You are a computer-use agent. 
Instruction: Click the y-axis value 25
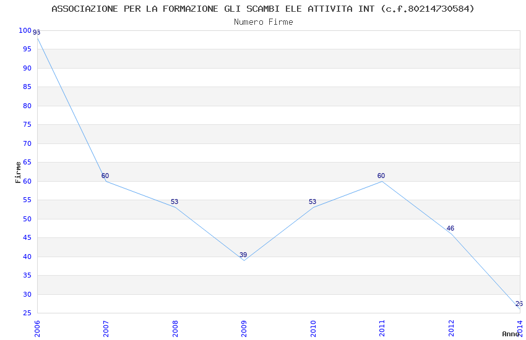click(27, 313)
